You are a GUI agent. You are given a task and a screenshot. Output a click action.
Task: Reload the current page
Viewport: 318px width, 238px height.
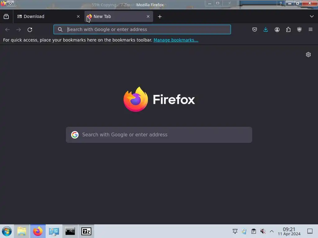click(30, 29)
